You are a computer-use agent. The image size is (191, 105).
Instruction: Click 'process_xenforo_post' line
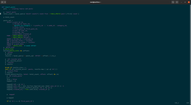(x=29, y=88)
